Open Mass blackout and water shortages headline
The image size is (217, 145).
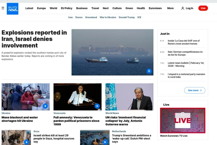(x=20, y=119)
